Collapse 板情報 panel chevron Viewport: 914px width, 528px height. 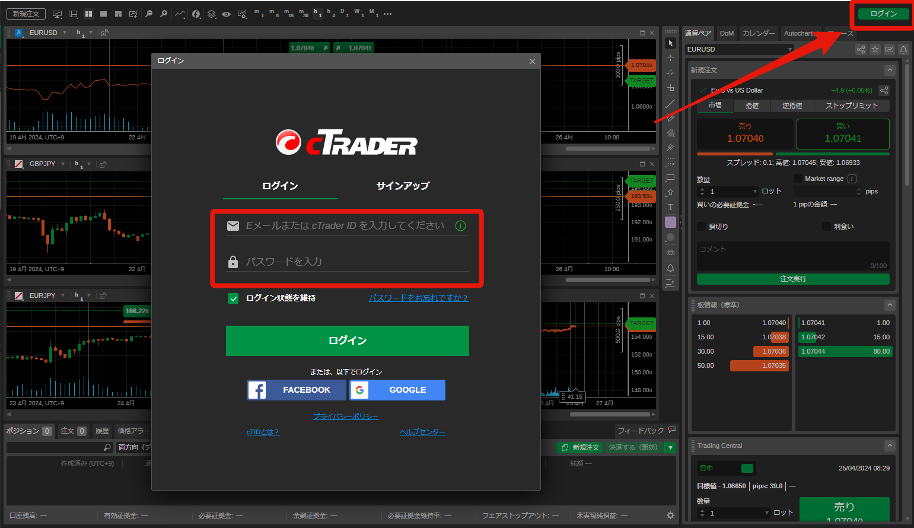point(890,305)
